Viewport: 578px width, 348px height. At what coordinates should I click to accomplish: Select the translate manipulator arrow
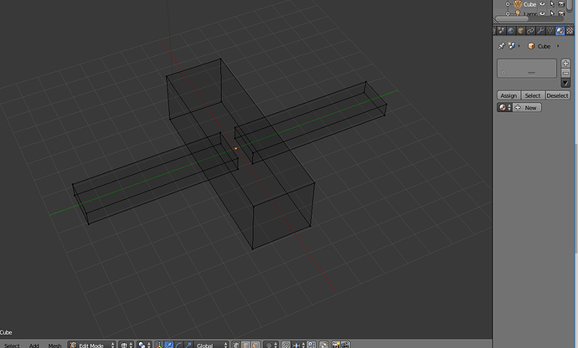169,345
